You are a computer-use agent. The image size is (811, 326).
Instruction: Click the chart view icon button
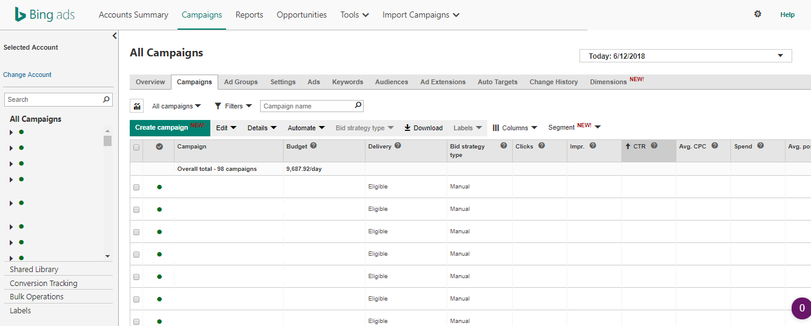pos(137,106)
